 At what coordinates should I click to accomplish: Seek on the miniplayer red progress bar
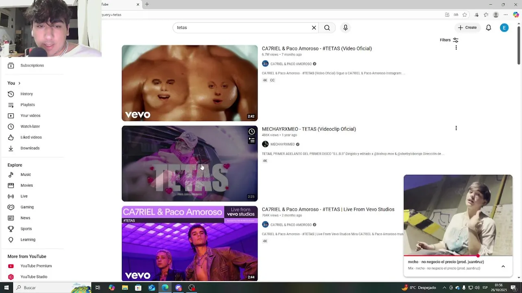click(x=458, y=256)
